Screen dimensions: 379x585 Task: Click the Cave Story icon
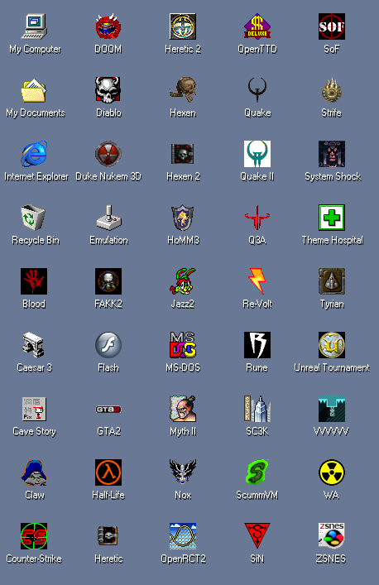34,409
